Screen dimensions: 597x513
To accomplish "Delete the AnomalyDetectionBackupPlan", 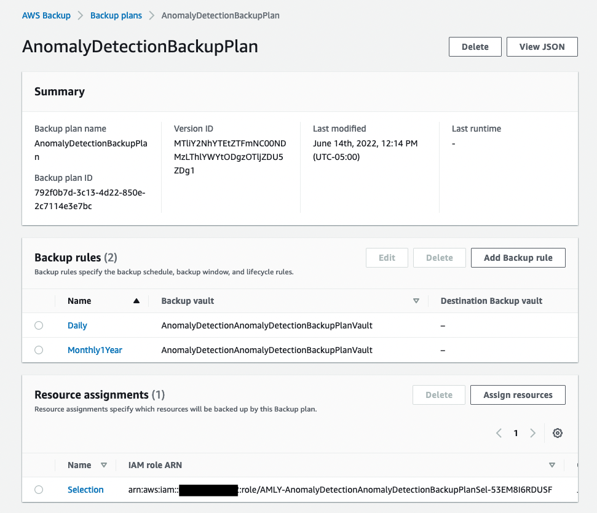I will 475,46.
